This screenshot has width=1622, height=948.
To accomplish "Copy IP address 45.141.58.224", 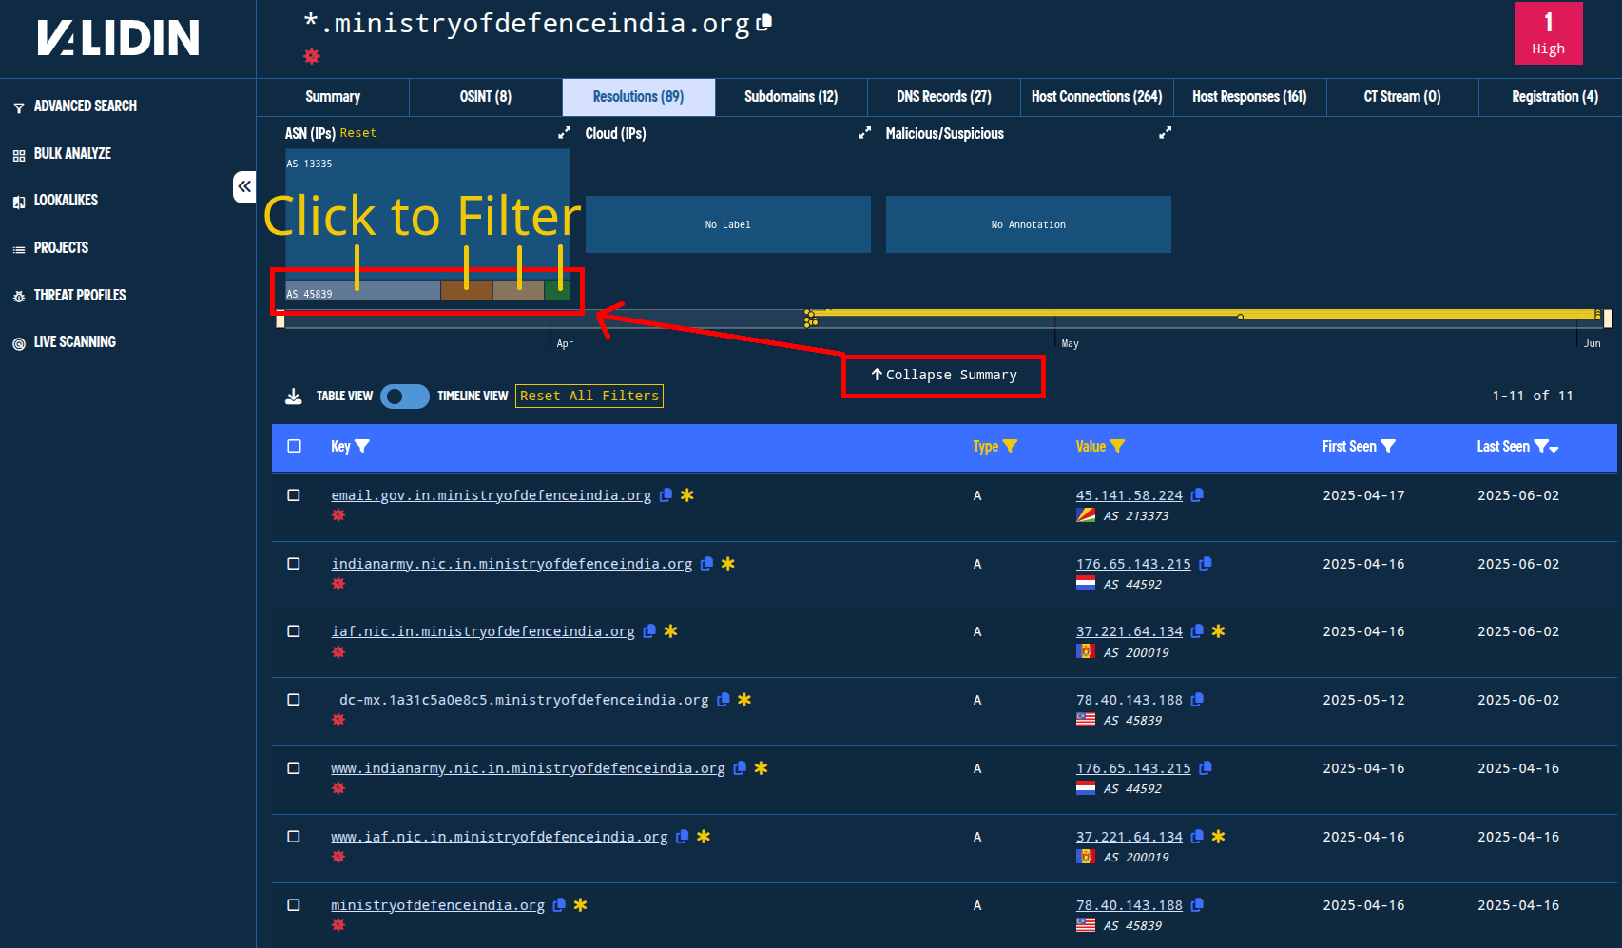I will [1197, 495].
